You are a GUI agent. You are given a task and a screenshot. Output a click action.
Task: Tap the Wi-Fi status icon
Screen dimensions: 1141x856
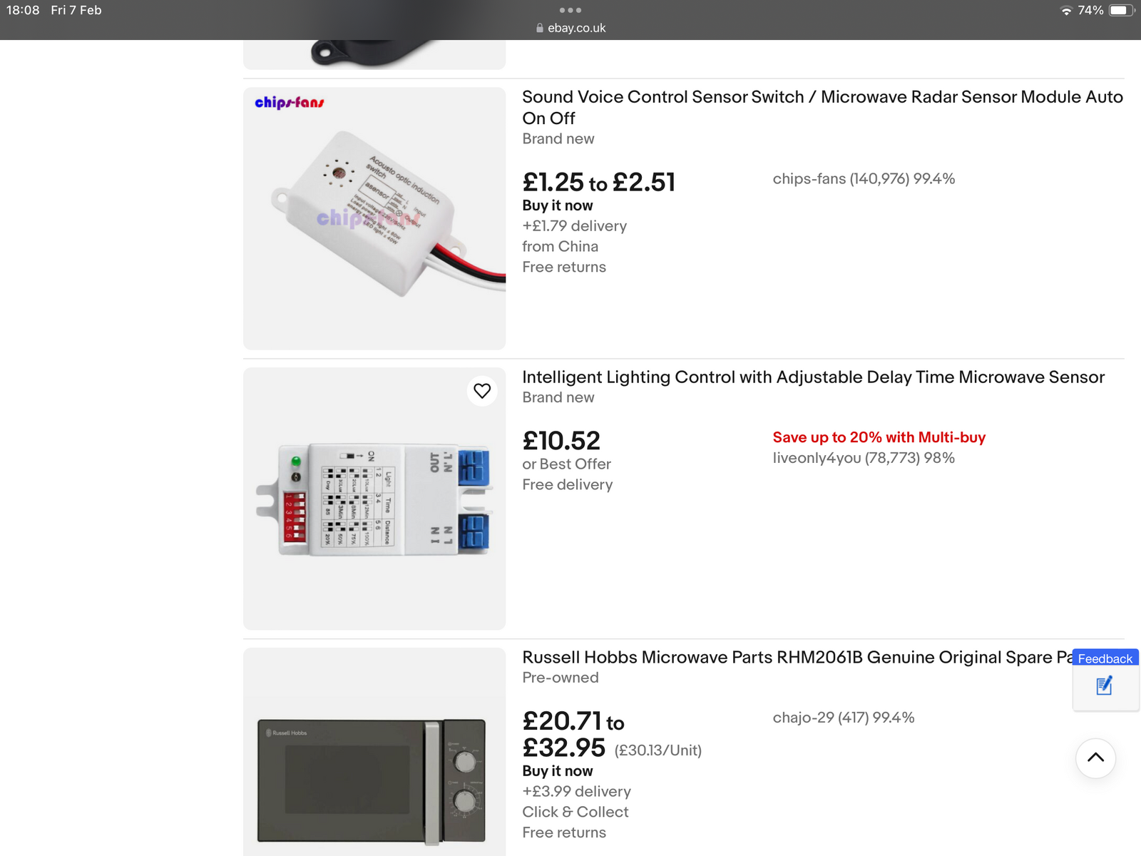1066,11
